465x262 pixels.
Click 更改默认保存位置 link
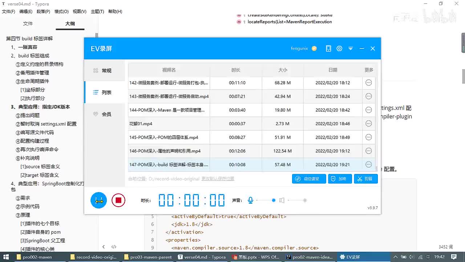pyautogui.click(x=218, y=179)
